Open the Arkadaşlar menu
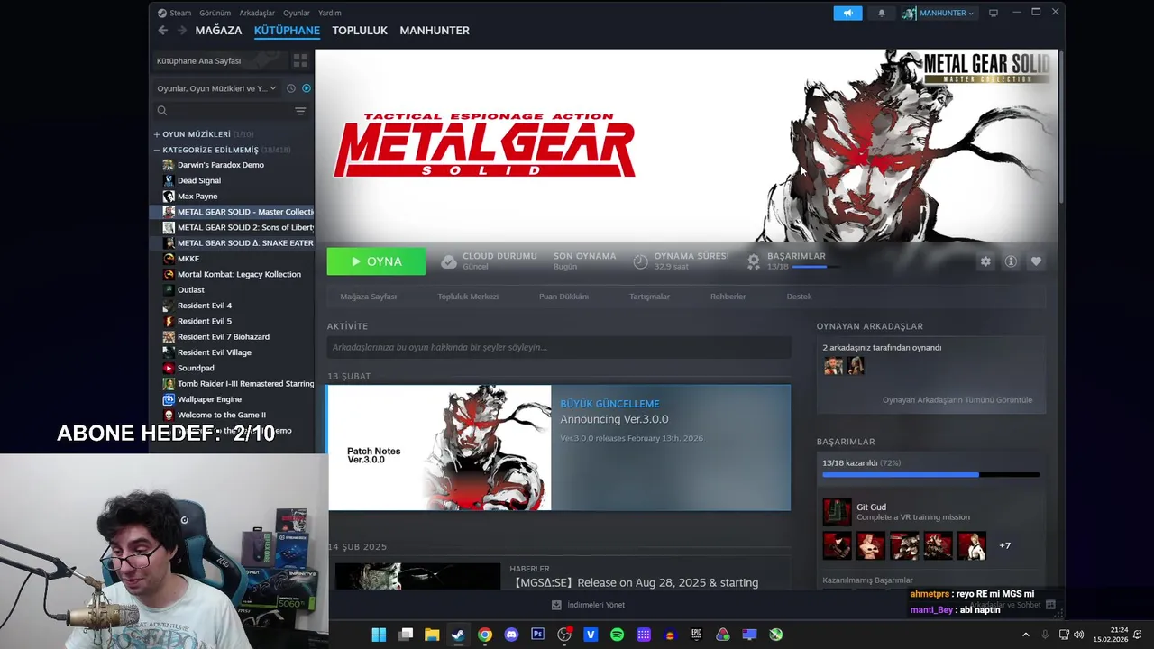The width and height of the screenshot is (1154, 649). 257,13
